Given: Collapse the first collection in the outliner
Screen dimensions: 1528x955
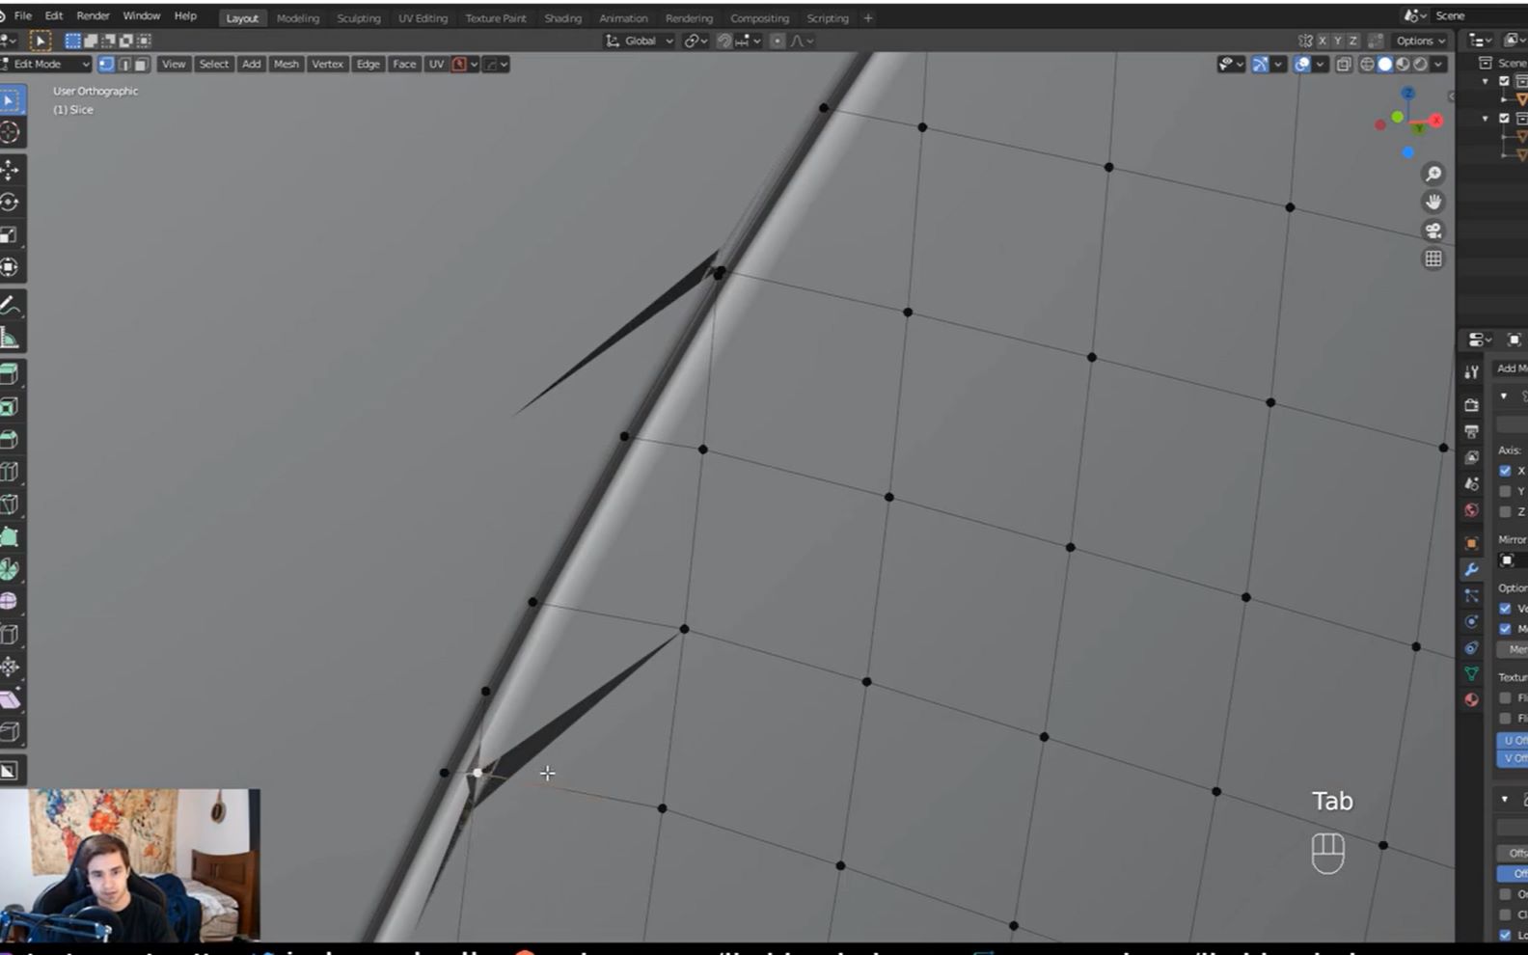Looking at the screenshot, I should point(1486,82).
